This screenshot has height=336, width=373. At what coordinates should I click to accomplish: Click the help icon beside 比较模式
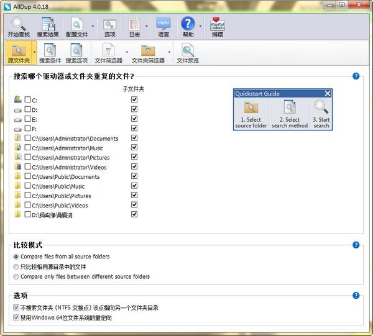tap(356, 245)
